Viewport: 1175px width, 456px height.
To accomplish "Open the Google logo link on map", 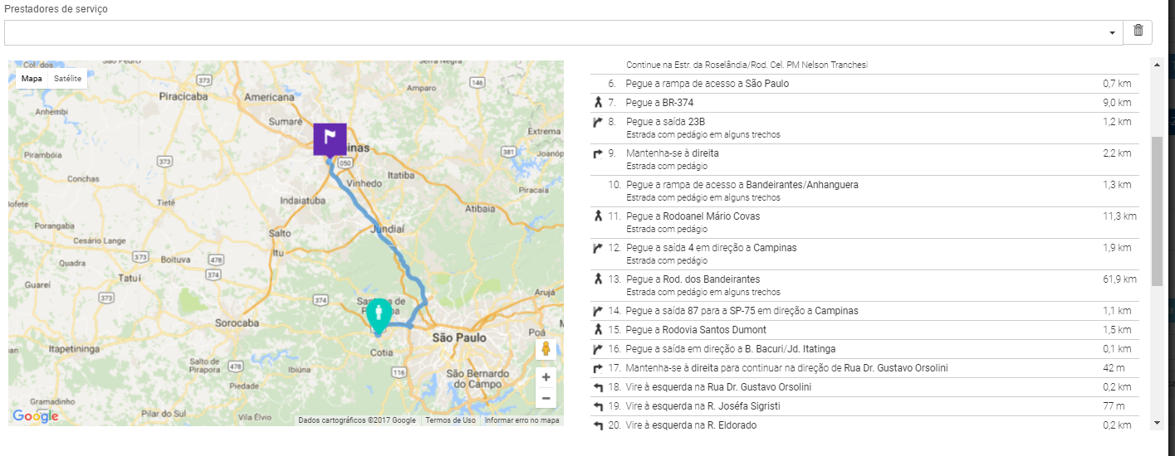I will click(x=36, y=416).
